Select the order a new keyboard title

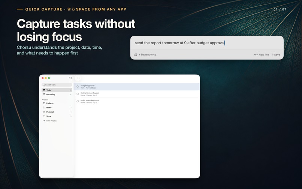(90, 100)
